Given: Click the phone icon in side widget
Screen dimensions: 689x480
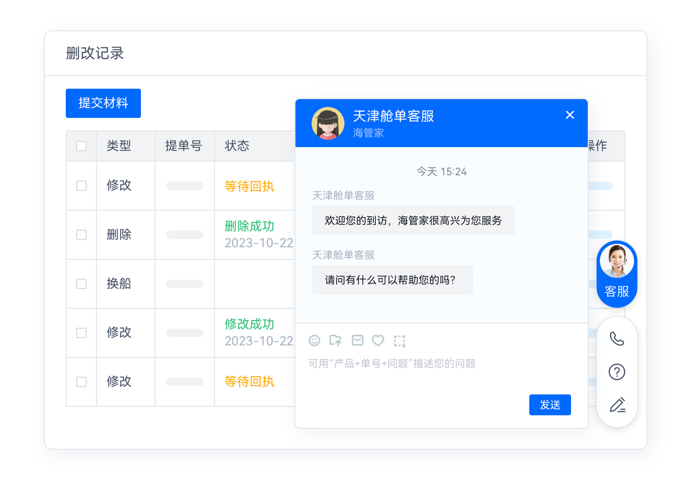Looking at the screenshot, I should (x=616, y=339).
